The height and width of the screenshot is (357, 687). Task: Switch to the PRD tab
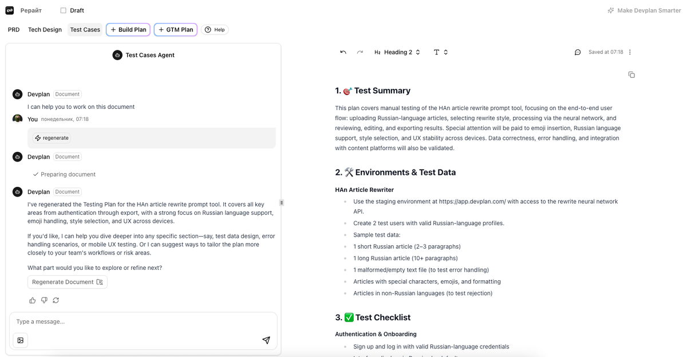[14, 30]
